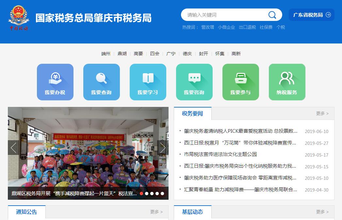Viewport: 342px width, 220px height.
Task: Open the 四会 district link
Action: pyautogui.click(x=155, y=54)
